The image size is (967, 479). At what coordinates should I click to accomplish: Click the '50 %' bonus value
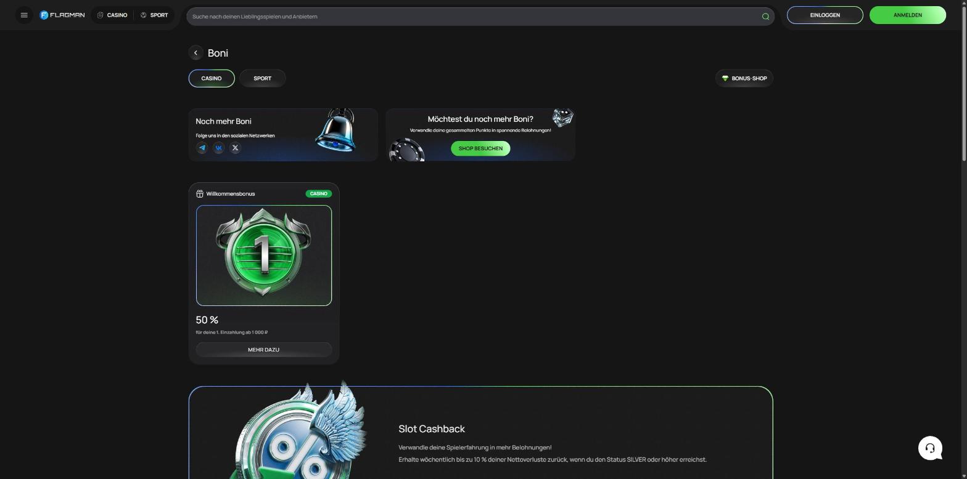[x=207, y=320]
